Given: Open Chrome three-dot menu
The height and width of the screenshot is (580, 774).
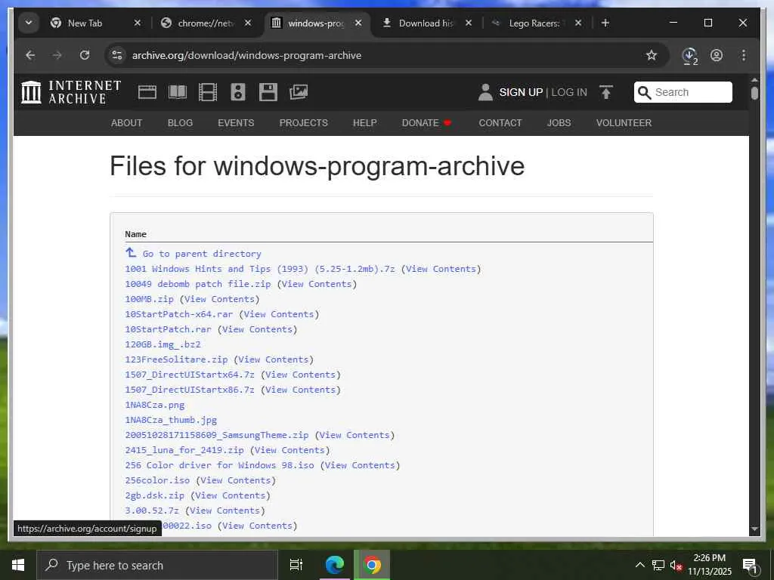Looking at the screenshot, I should (744, 55).
